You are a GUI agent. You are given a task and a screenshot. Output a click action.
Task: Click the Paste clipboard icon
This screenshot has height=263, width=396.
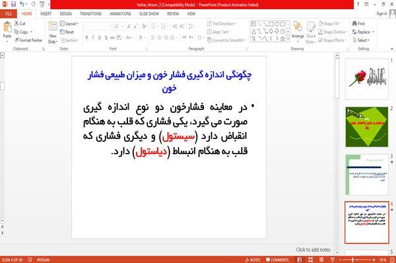pyautogui.click(x=7, y=27)
